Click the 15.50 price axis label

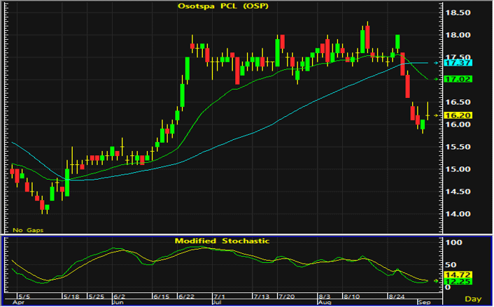pyautogui.click(x=458, y=147)
